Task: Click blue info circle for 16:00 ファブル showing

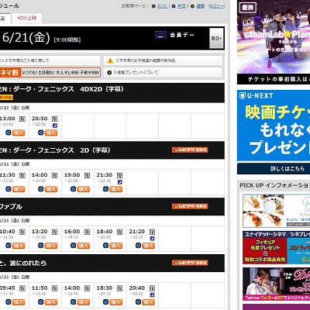Action: tap(74, 246)
